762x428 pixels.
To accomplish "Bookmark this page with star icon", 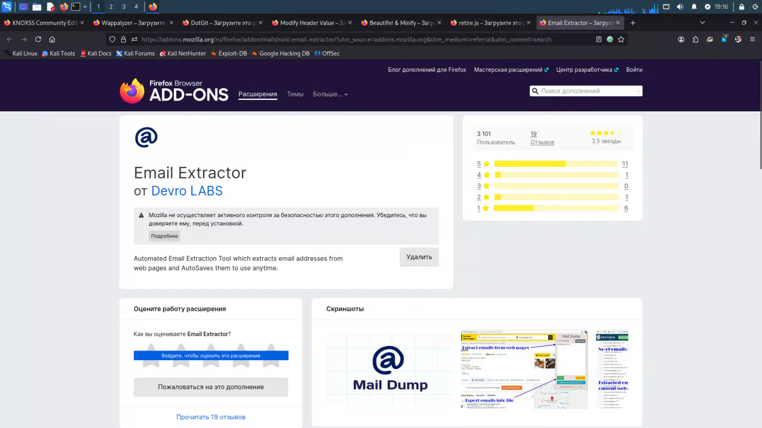I will pos(621,40).
